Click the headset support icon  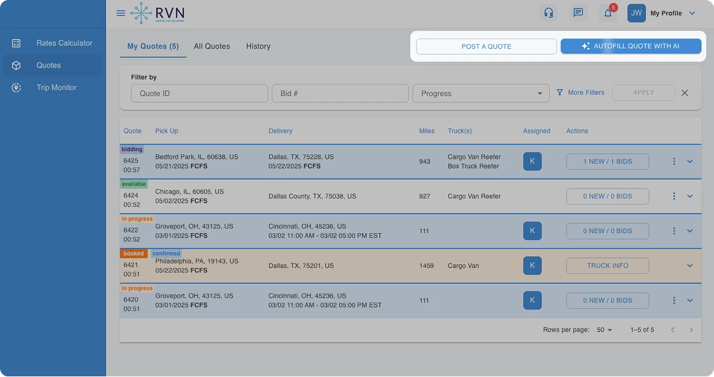click(x=549, y=13)
